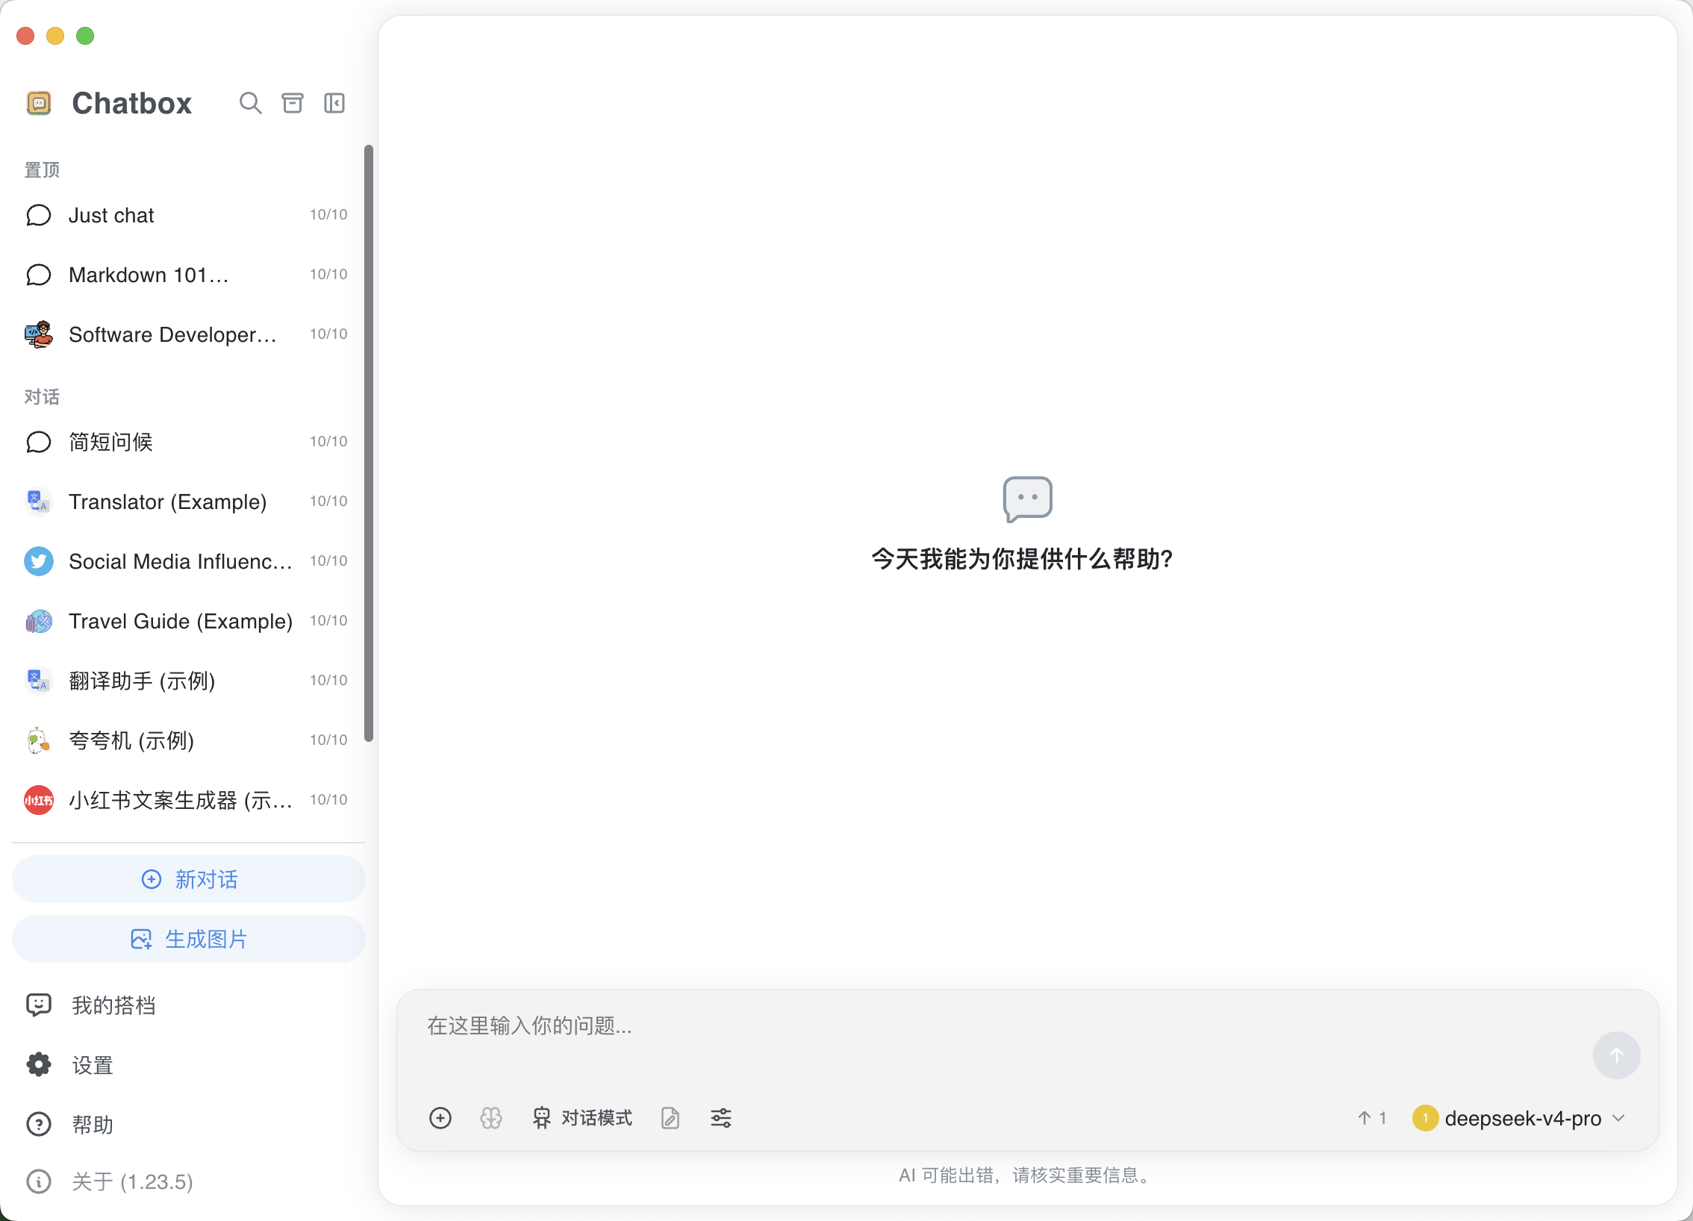Image resolution: width=1693 pixels, height=1221 pixels.
Task: Open the search icon in sidebar header
Action: [x=250, y=103]
